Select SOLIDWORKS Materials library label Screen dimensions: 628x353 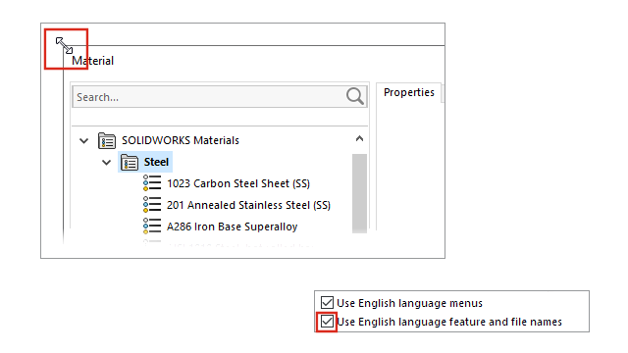click(181, 140)
